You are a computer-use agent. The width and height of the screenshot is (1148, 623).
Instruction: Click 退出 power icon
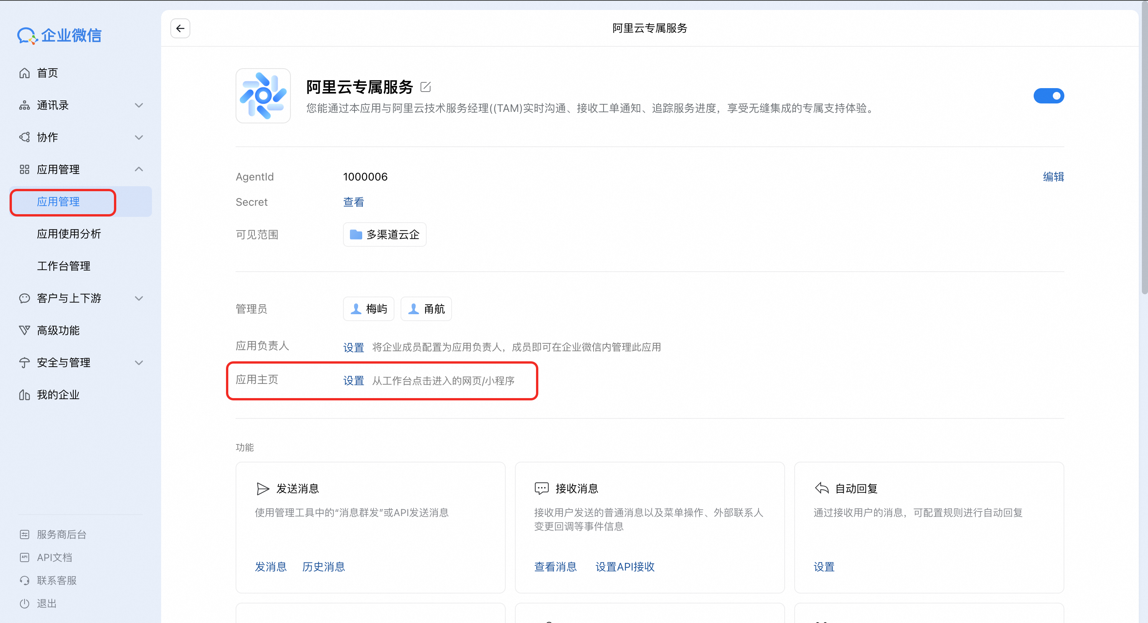coord(25,603)
